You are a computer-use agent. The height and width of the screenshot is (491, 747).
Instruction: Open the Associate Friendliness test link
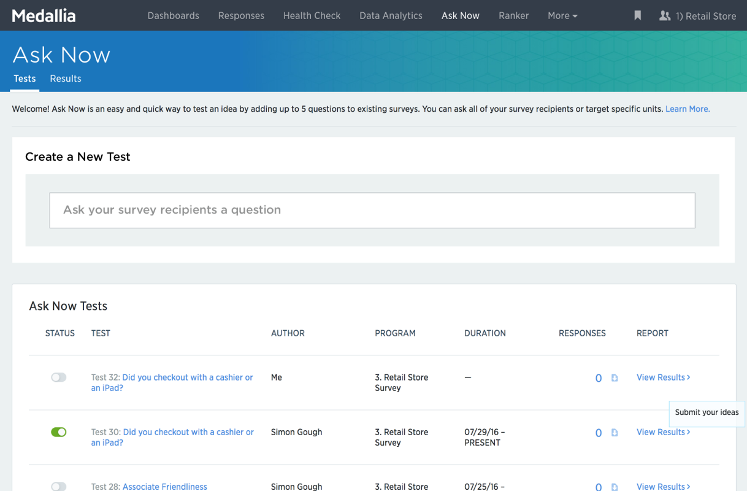pos(164,487)
